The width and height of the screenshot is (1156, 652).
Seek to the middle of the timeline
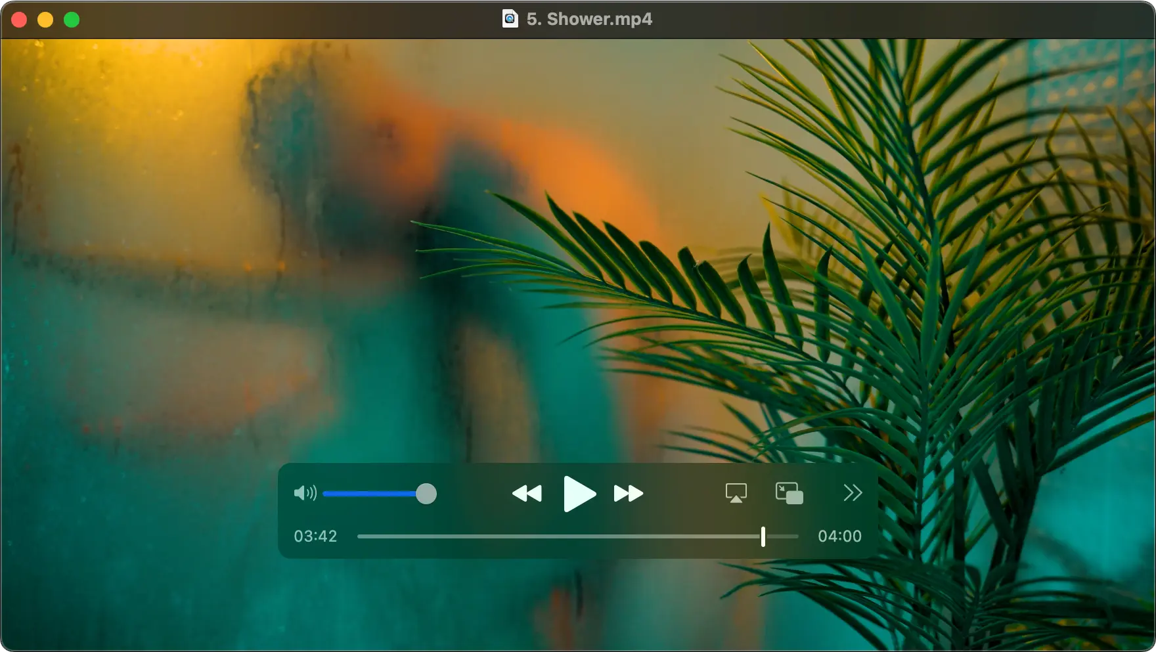pyautogui.click(x=578, y=536)
